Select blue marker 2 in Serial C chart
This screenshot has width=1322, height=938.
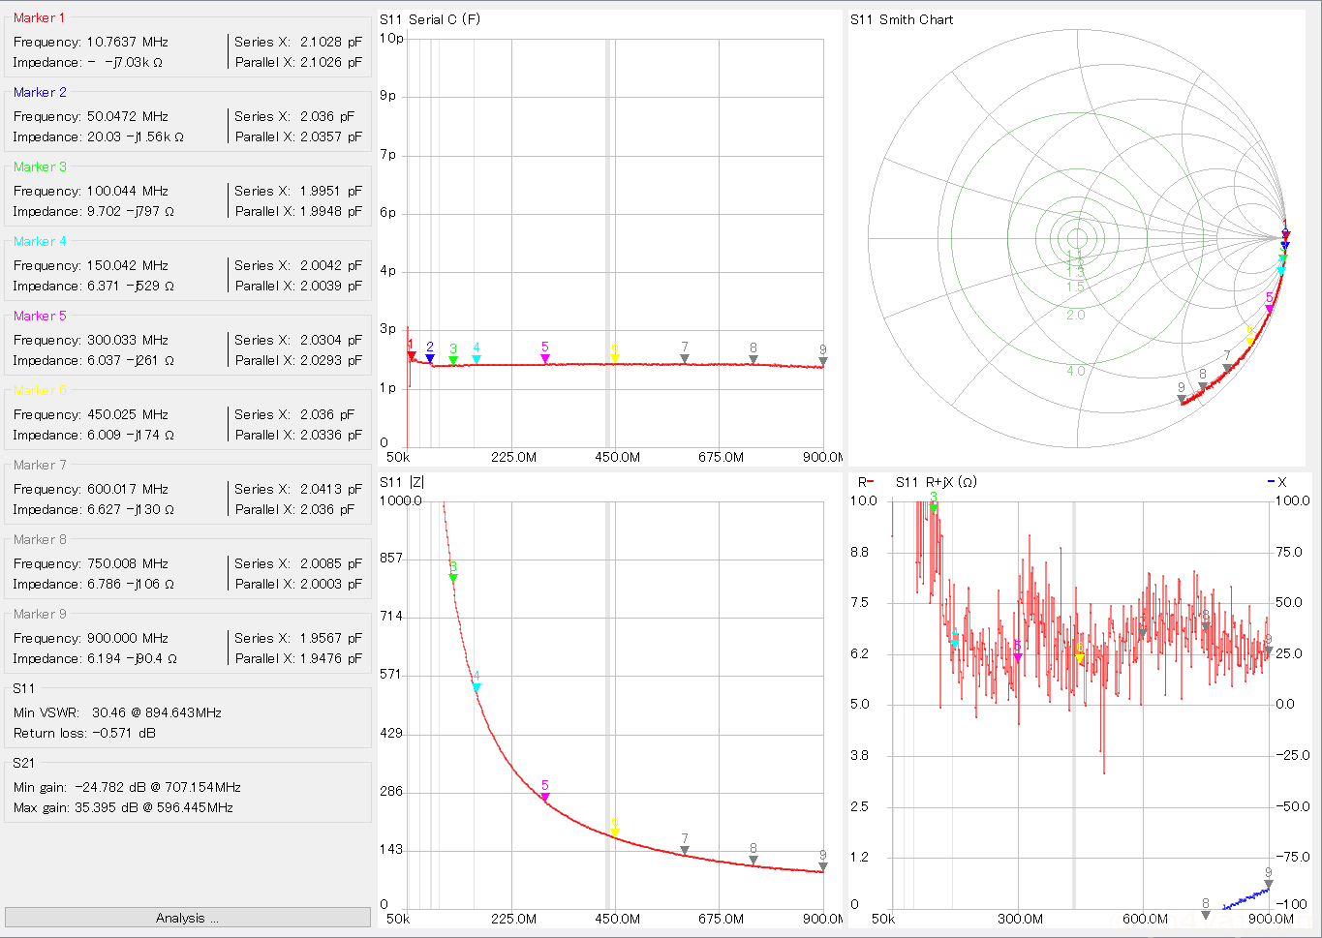[x=430, y=359]
